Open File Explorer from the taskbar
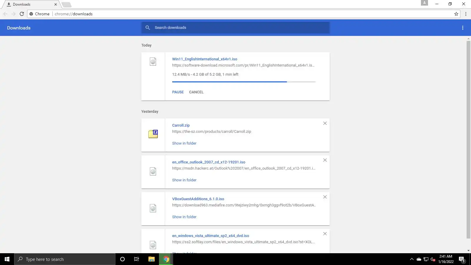The width and height of the screenshot is (471, 265). click(151, 259)
